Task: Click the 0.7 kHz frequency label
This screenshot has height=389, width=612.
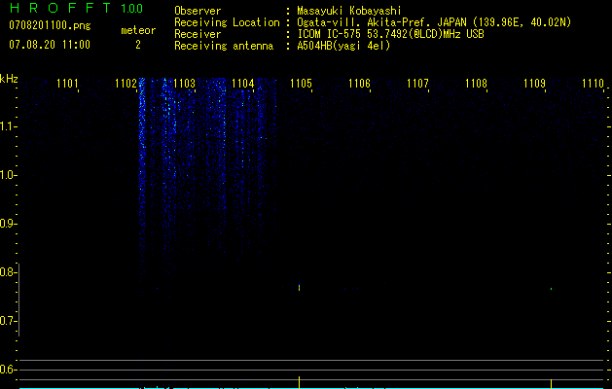Action: (8, 321)
